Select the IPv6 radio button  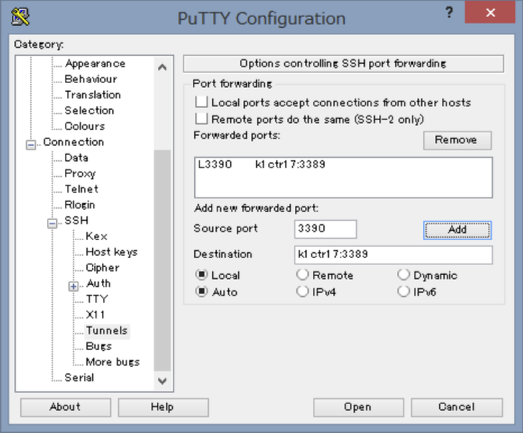click(x=404, y=292)
